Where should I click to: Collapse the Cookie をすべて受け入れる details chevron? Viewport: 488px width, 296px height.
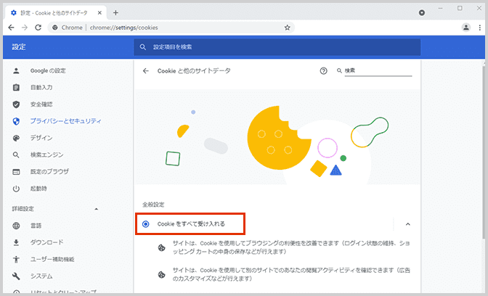(407, 224)
